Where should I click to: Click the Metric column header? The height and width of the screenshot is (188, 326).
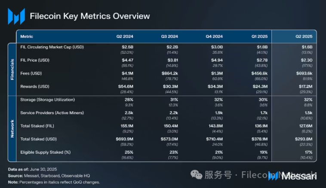click(x=27, y=36)
